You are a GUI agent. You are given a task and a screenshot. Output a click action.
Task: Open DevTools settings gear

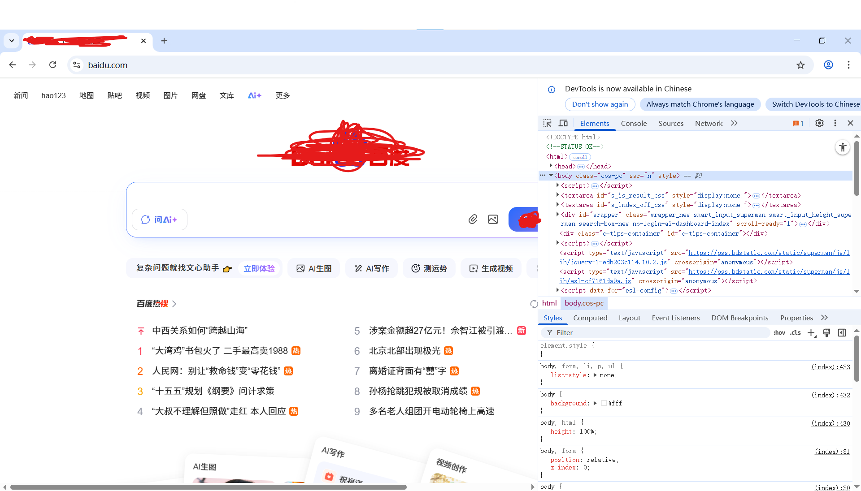pos(820,123)
